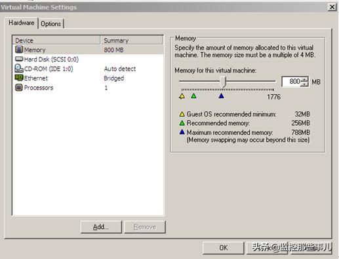Click green triangle marker under memory slider
Screen dimensions: 339x259
pyautogui.click(x=193, y=96)
